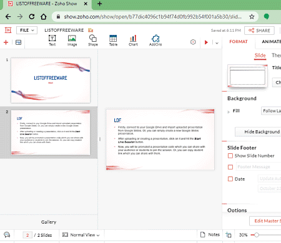Click the browser forward arrow

(x=20, y=17)
